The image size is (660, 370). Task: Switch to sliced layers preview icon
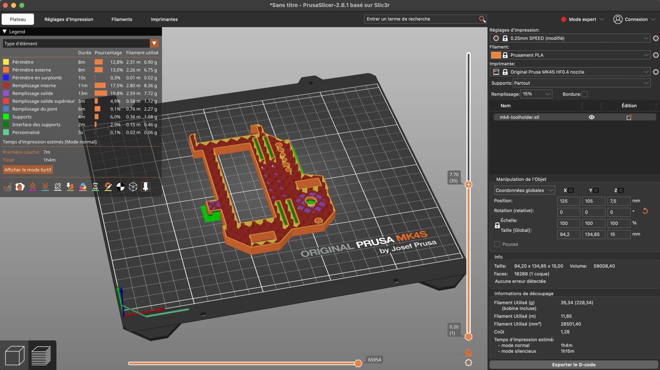[x=41, y=355]
